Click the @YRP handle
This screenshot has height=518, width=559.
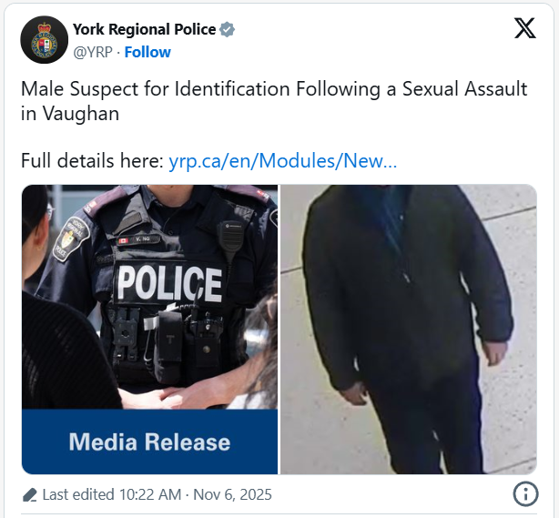point(93,53)
